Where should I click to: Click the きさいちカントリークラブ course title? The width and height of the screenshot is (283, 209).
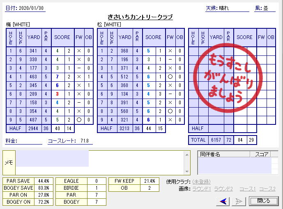(x=140, y=17)
